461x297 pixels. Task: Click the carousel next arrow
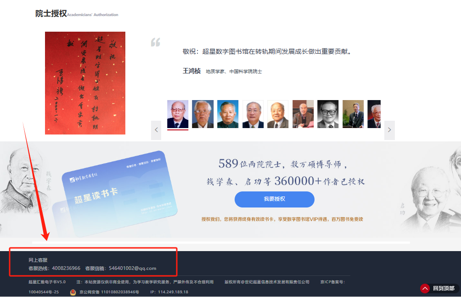[389, 130]
